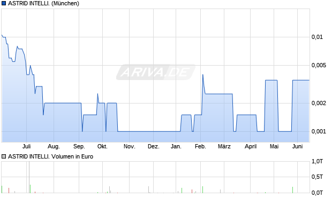Click the gray volume legend square

[x=4, y=156]
